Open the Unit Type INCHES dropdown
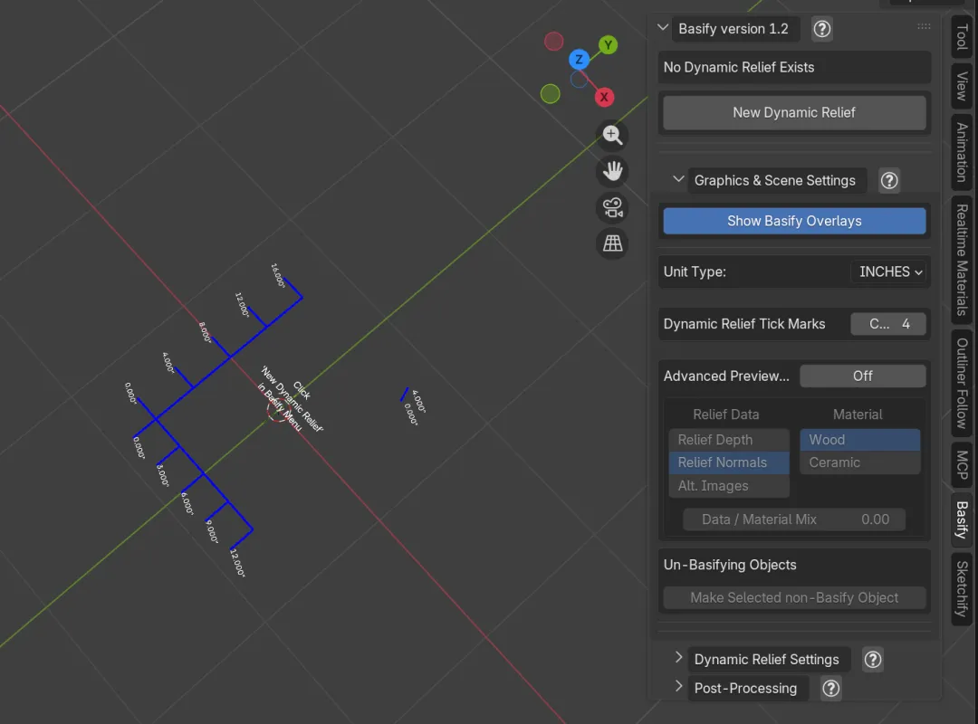The height and width of the screenshot is (724, 978). click(889, 271)
